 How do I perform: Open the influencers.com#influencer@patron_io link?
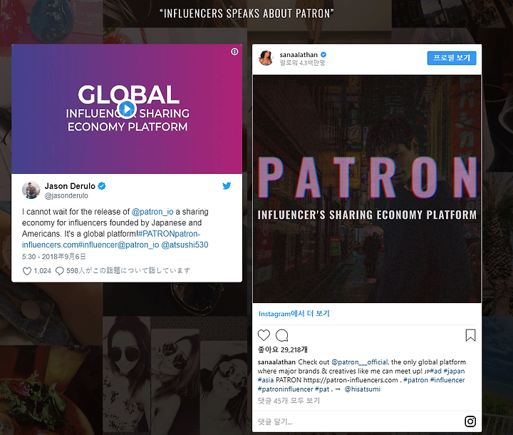[90, 245]
